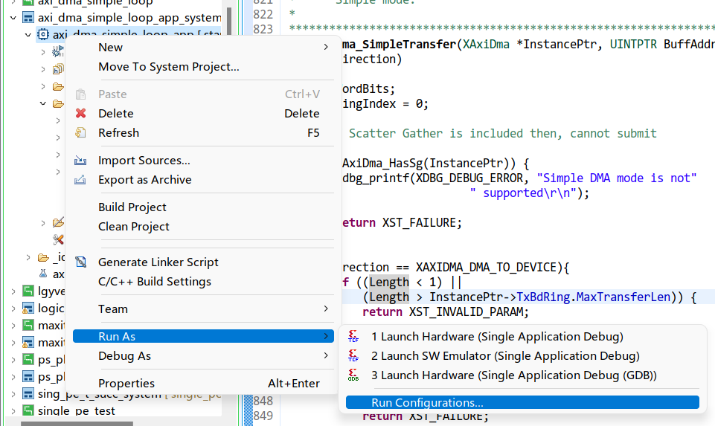Click the _ide folder icon in tree

[43, 258]
